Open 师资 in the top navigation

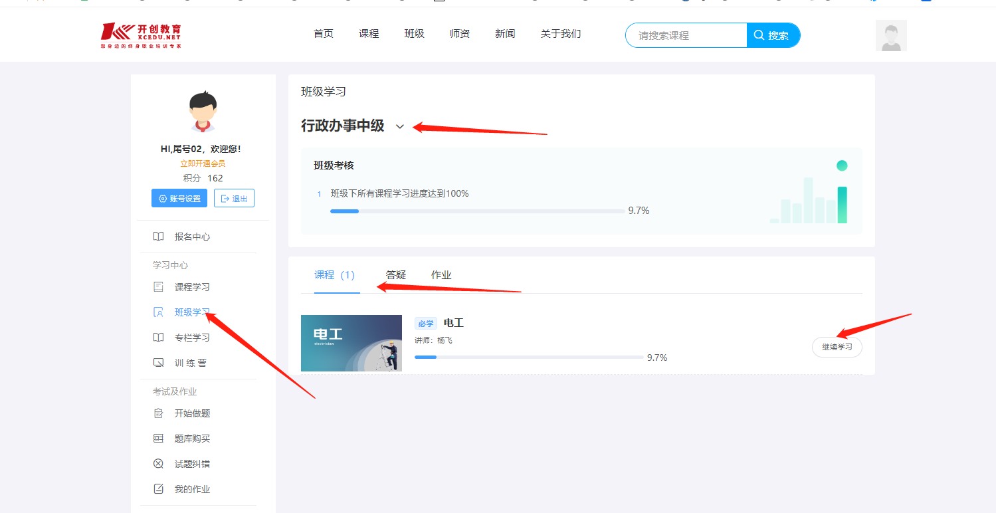pyautogui.click(x=460, y=34)
